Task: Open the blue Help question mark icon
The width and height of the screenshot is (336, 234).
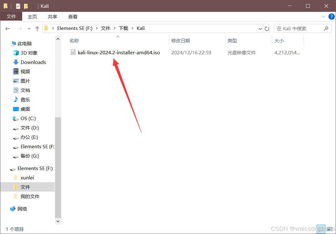Action: pyautogui.click(x=331, y=17)
